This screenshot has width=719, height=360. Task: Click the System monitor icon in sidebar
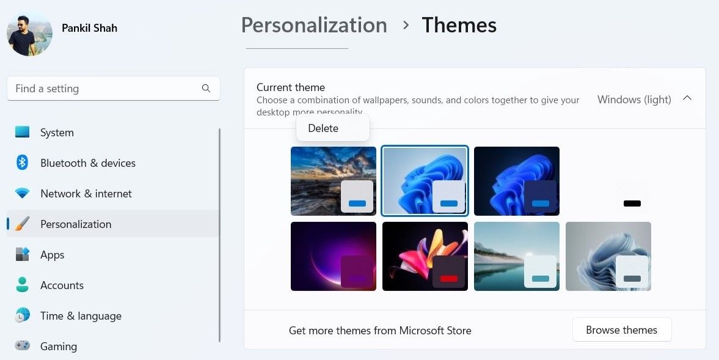(22, 132)
